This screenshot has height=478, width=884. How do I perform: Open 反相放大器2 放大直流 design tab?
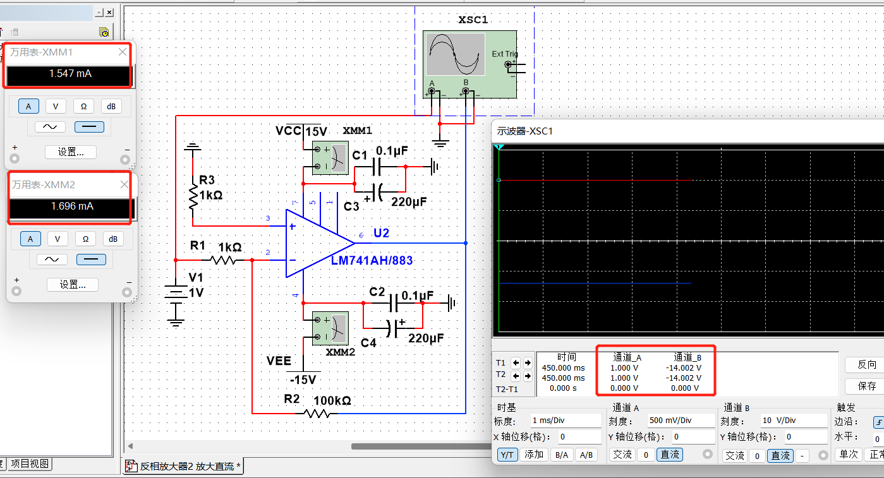coord(183,467)
